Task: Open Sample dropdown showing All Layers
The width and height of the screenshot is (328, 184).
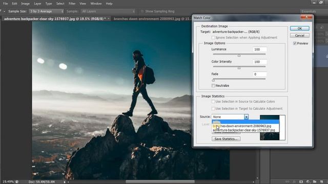Action: click(x=108, y=11)
